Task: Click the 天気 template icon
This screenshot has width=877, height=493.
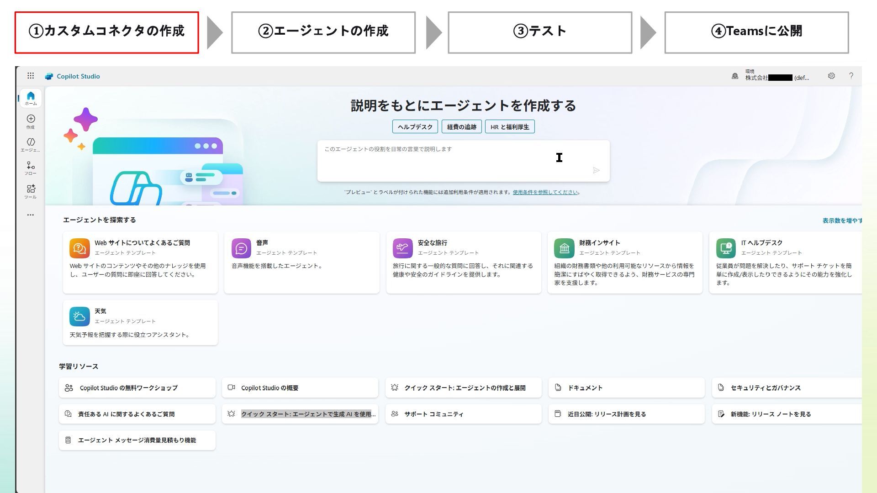Action: (79, 316)
